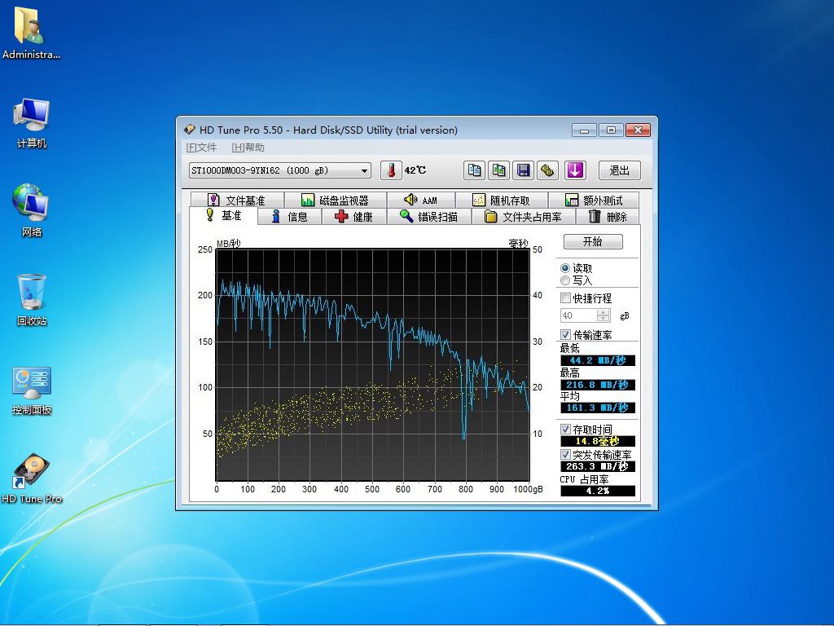The image size is (834, 626).
Task: Open the 回收站 recycle bin icon
Action: coord(32,299)
